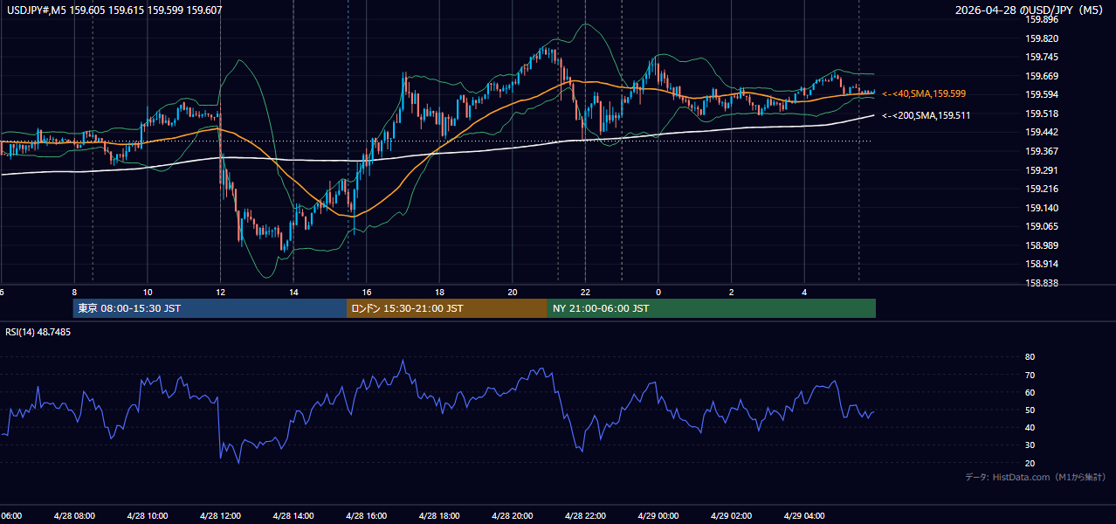
Task: Click price axis label 158.838
Action: click(x=1042, y=283)
